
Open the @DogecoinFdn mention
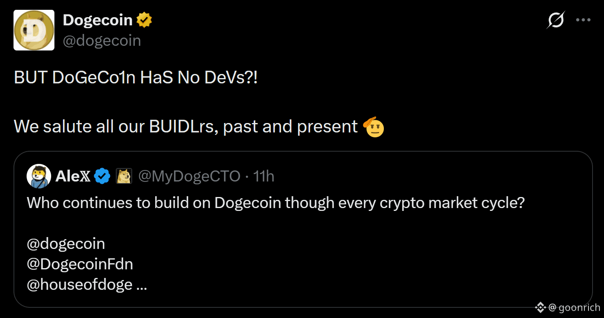pyautogui.click(x=80, y=264)
